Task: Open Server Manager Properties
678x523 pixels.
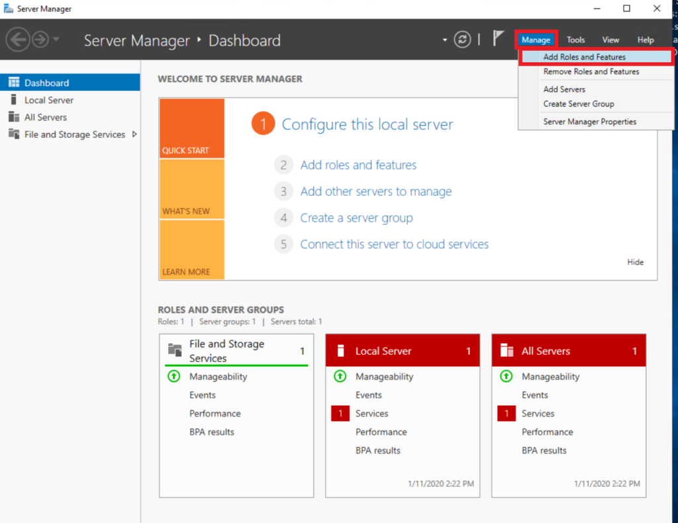Action: [590, 122]
